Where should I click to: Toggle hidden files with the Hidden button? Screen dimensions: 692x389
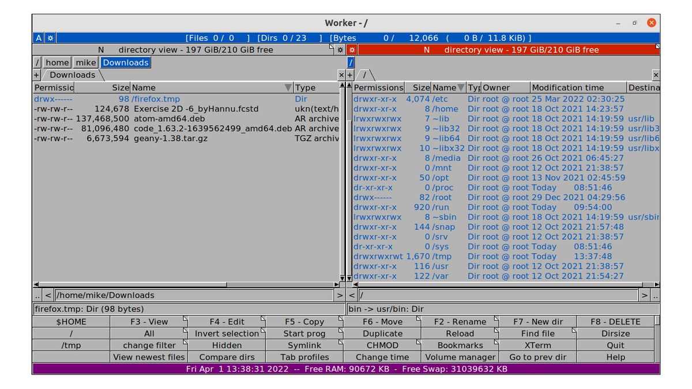(227, 345)
